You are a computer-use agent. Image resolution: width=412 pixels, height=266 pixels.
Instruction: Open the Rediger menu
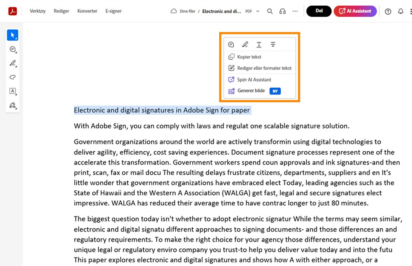coord(61,11)
